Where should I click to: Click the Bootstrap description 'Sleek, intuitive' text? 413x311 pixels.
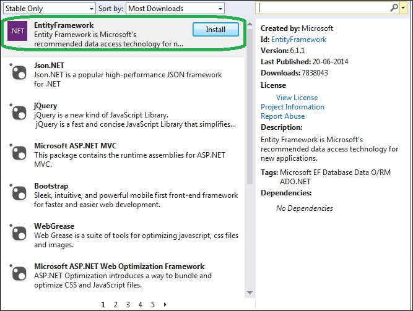(136, 200)
